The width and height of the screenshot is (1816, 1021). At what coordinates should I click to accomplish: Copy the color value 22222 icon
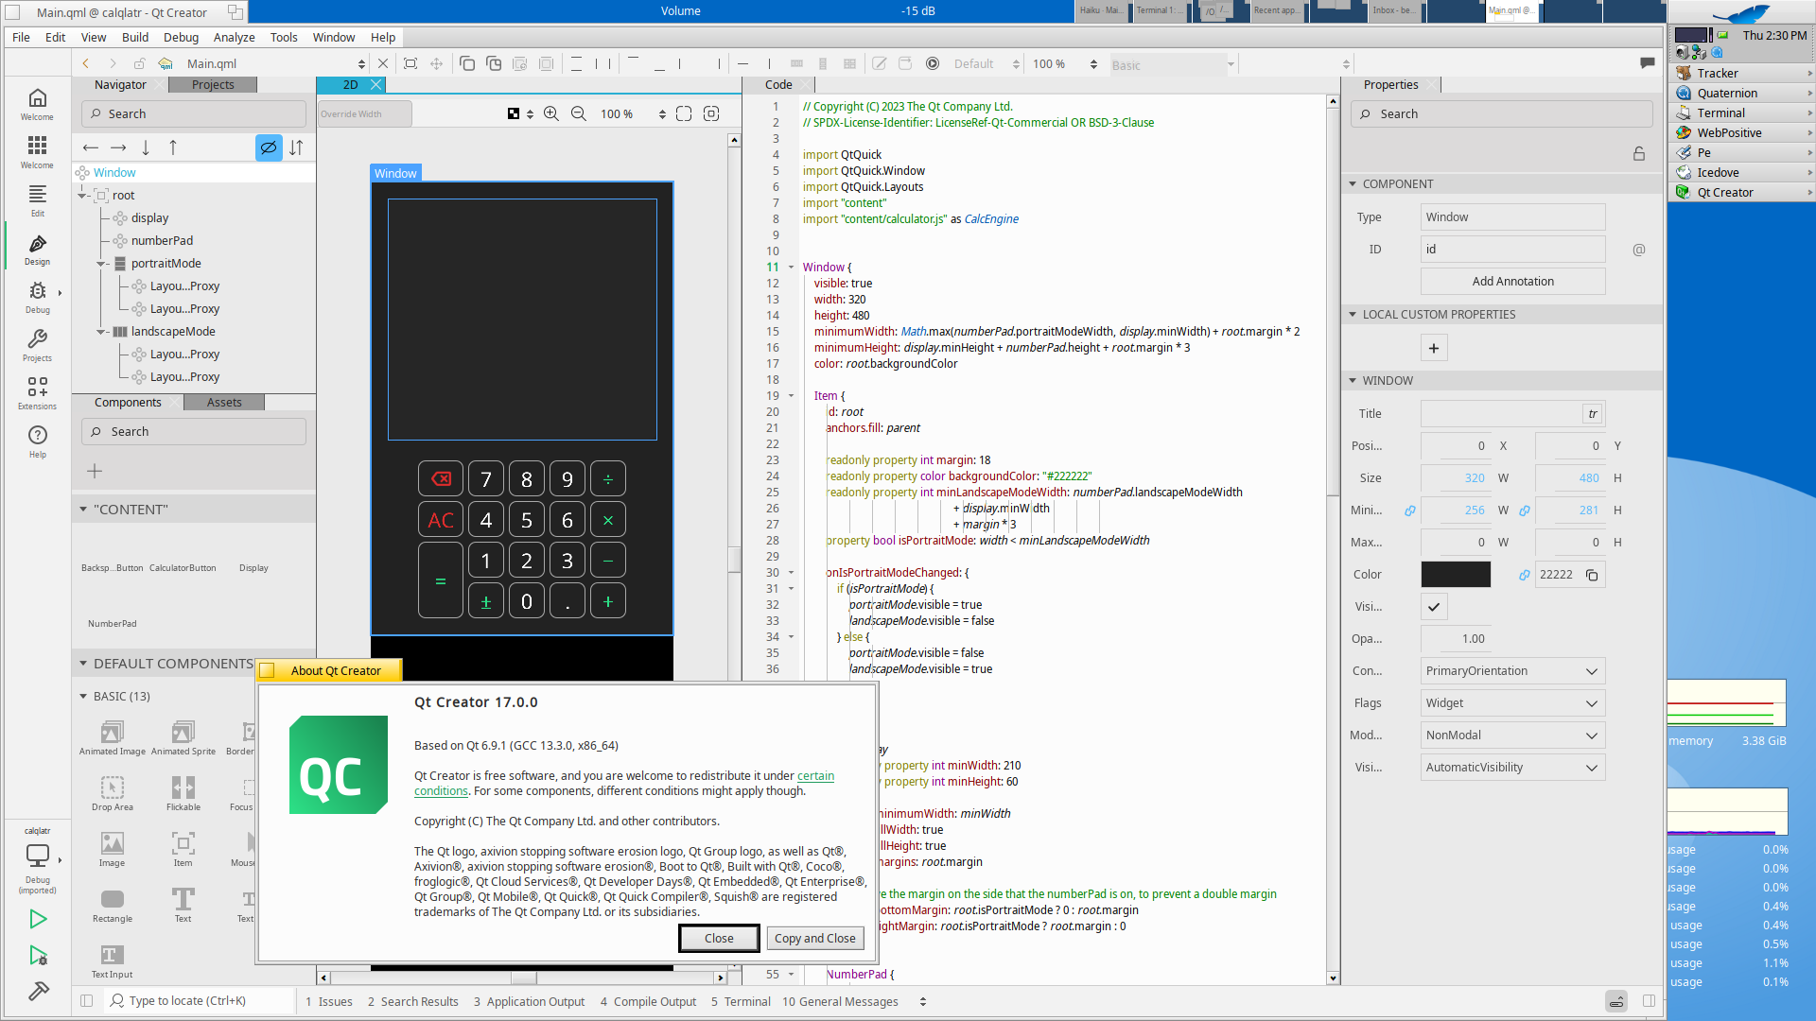coord(1592,575)
